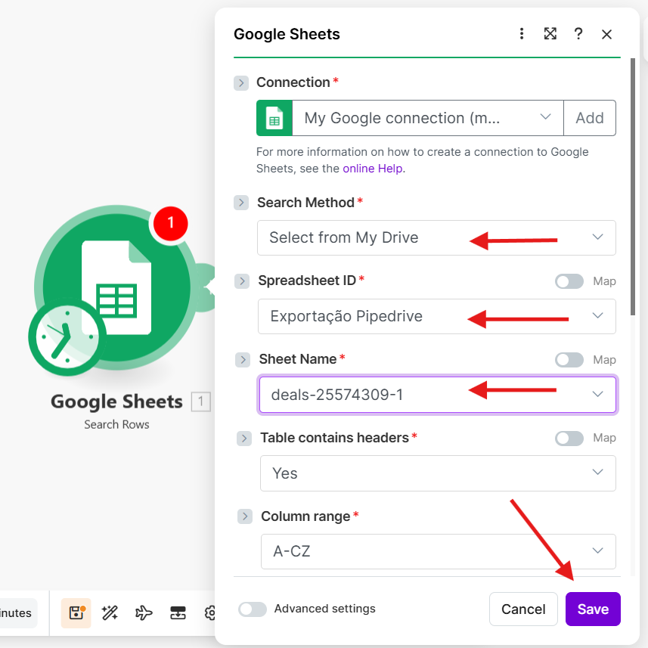Open the Connection dropdown
This screenshot has width=648, height=648.
point(428,118)
